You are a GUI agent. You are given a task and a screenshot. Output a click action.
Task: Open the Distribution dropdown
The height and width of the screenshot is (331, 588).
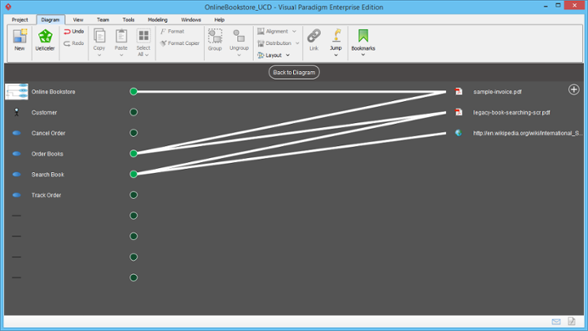click(278, 43)
